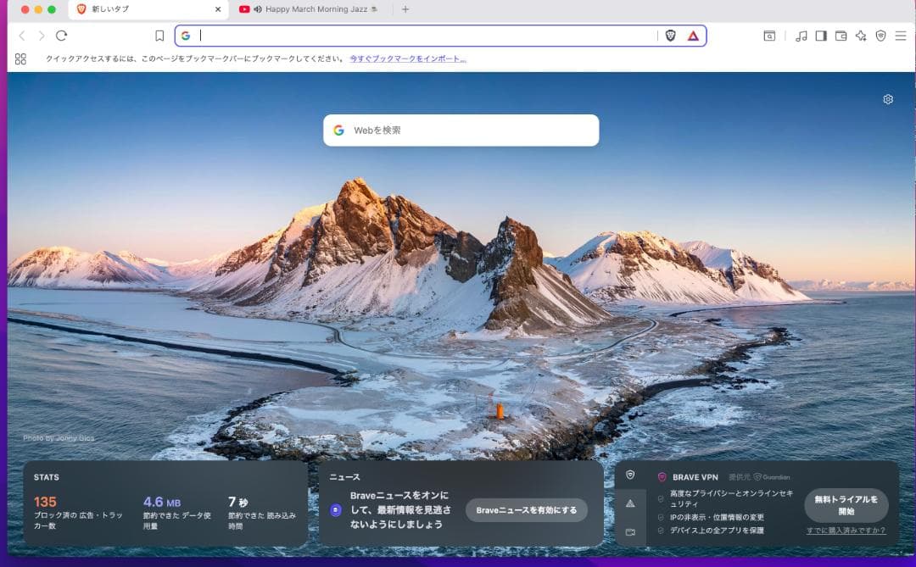The height and width of the screenshot is (567, 916).
Task: Click the Leo AI sparkle icon in toolbar
Action: [861, 36]
